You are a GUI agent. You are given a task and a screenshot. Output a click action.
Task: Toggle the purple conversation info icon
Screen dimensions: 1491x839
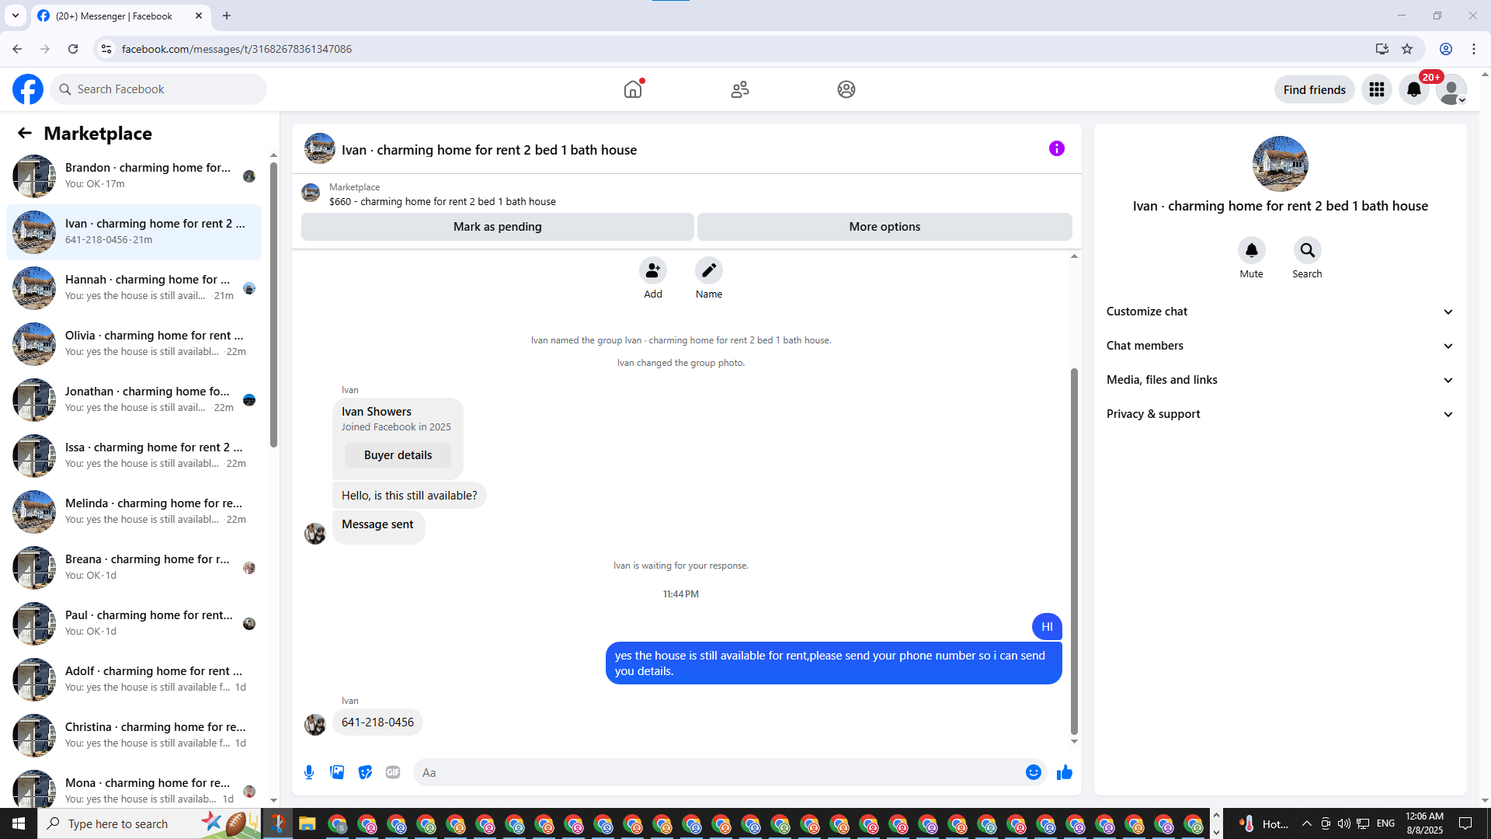pyautogui.click(x=1056, y=148)
